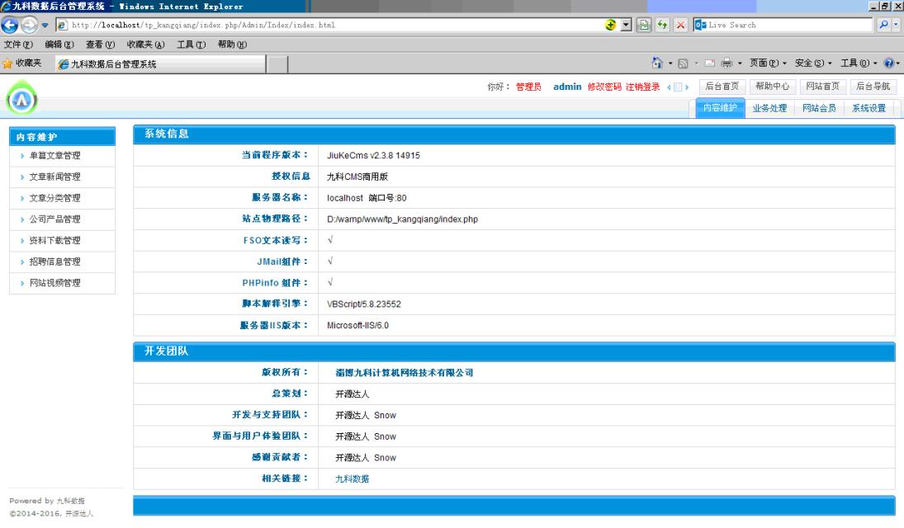Open the 帮助(H) menu
904x528 pixels.
pos(232,45)
